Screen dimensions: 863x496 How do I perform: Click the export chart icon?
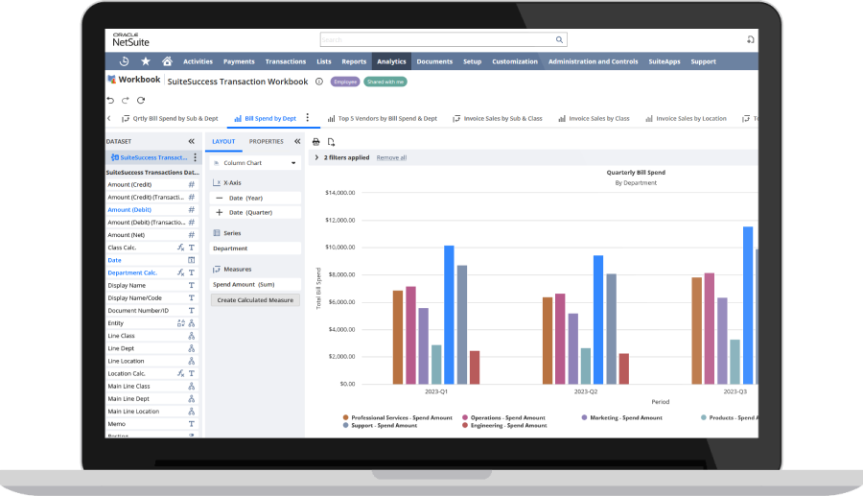(x=332, y=142)
